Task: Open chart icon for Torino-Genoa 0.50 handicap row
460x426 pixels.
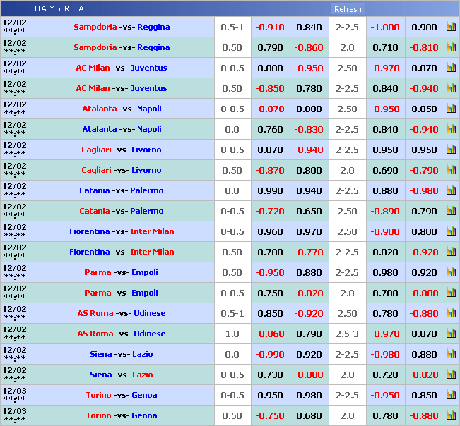Action: click(x=451, y=415)
